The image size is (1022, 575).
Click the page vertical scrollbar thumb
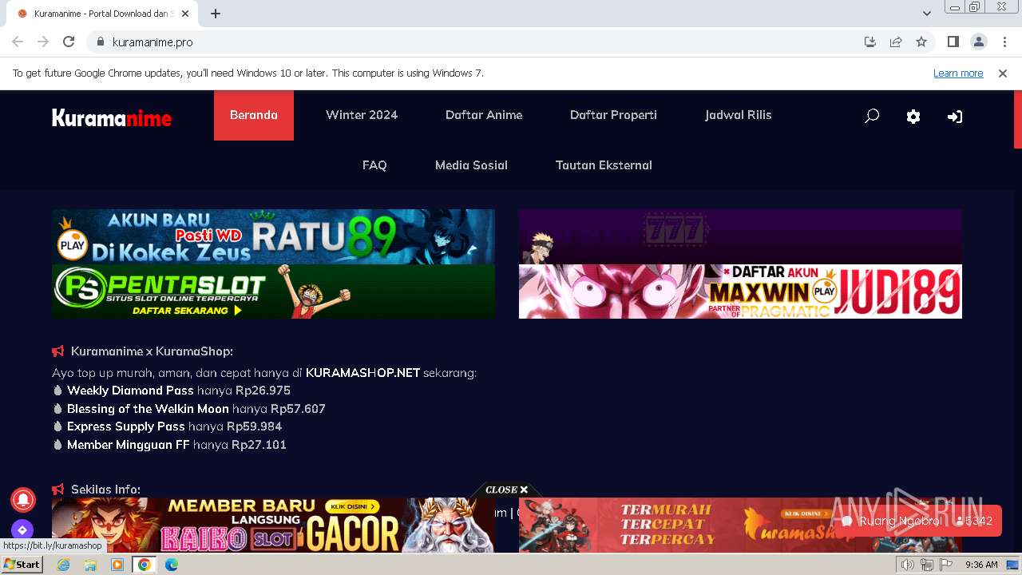pyautogui.click(x=1017, y=120)
